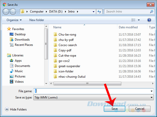
Task: Click the Forward navigation arrow button
Action: coord(13,12)
